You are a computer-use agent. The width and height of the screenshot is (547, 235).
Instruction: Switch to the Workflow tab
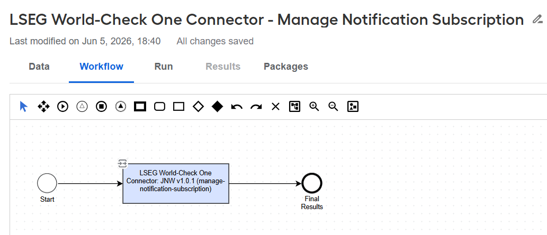[x=102, y=67]
